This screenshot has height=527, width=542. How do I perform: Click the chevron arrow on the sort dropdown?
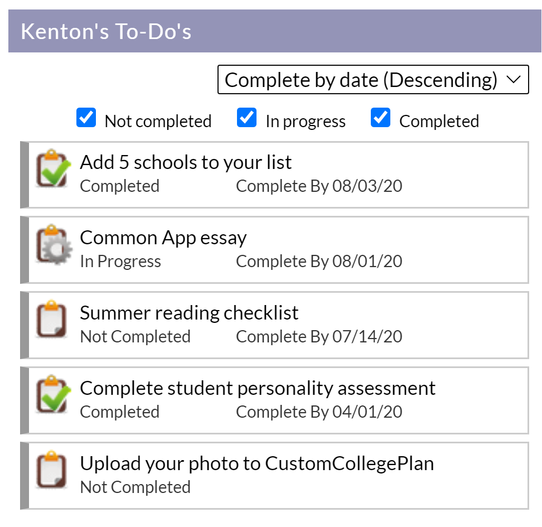(514, 80)
